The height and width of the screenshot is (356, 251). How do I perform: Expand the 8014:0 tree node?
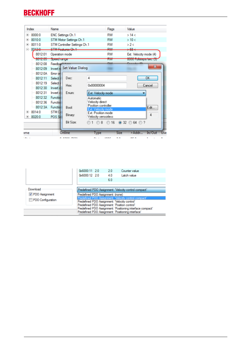tap(27, 112)
